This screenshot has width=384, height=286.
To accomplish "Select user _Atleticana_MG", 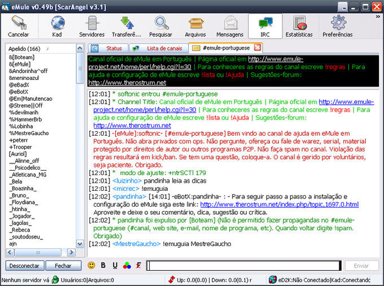I will [x=28, y=175].
